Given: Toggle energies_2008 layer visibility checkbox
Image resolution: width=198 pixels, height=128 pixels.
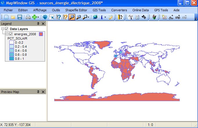Looking at the screenshot, I should click(11, 34).
